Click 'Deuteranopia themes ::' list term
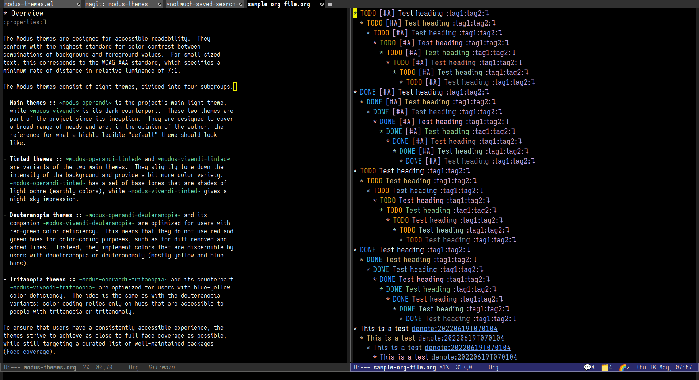Screen dimensions: 699x380 tap(46, 215)
